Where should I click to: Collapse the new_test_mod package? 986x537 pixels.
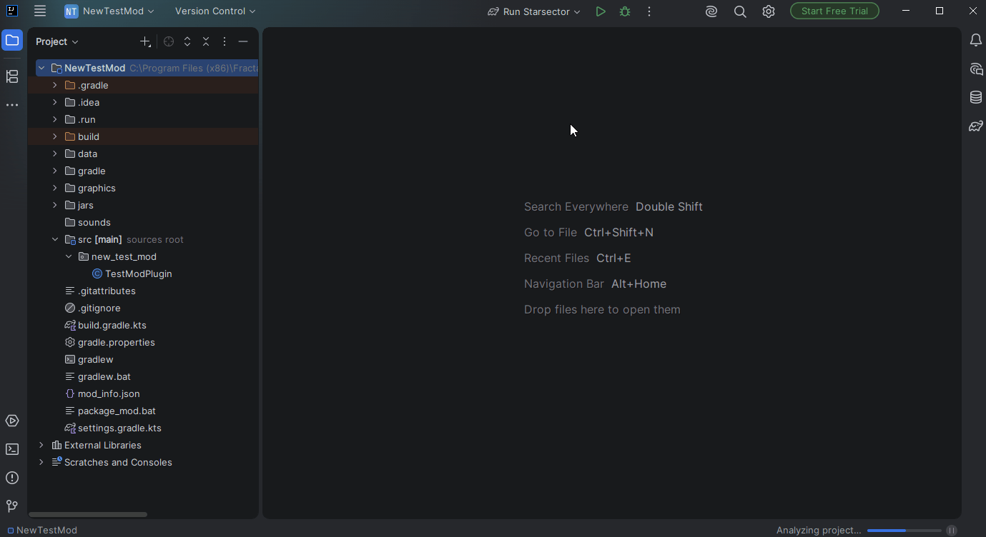click(69, 256)
